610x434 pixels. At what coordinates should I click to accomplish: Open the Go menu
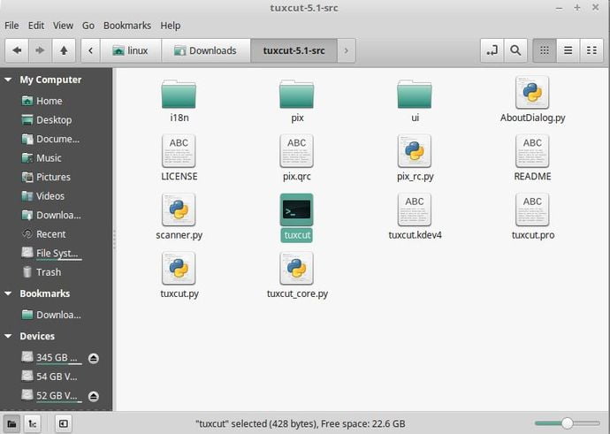point(88,26)
